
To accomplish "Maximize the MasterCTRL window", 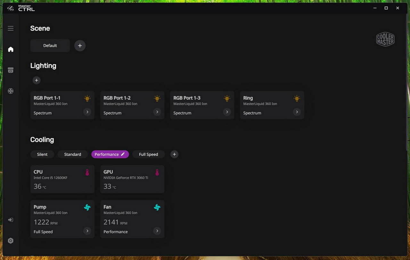I will [x=386, y=8].
